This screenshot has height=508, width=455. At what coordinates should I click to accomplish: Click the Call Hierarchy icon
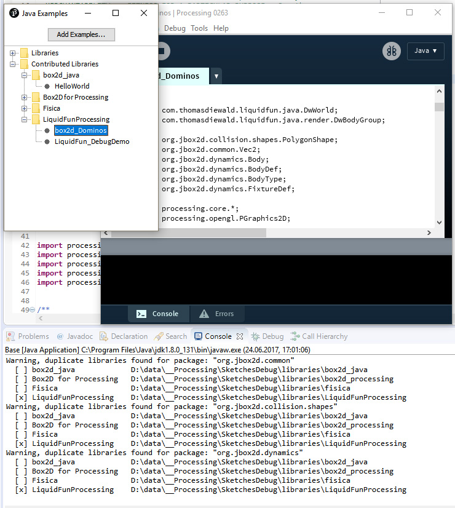click(295, 336)
